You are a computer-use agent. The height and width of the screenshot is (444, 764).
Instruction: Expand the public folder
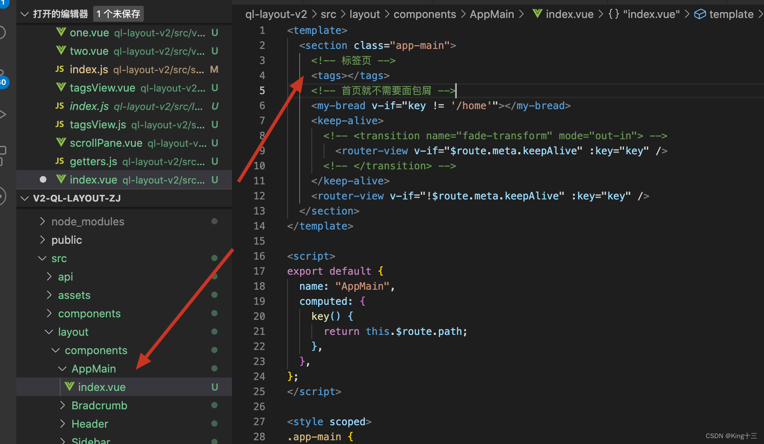(42, 240)
